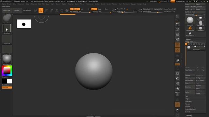Click QuickSave in title bar
209x117 pixels.
[153, 1]
